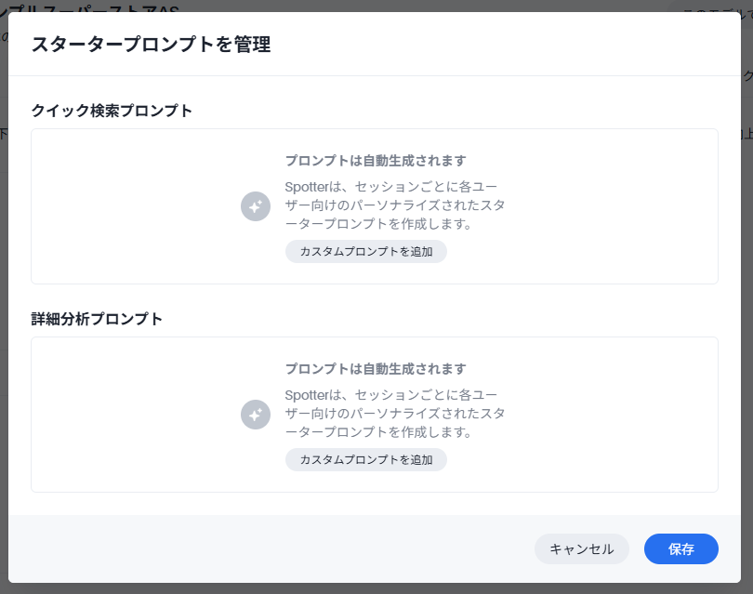Click empty area of the detailed analysis prompt card
Viewport: 753px width, 594px height.
click(610, 415)
